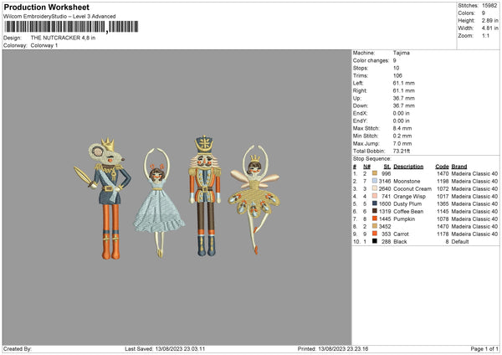Click the "Pumpkin" description text
The height and width of the screenshot is (355, 502).
tap(404, 219)
